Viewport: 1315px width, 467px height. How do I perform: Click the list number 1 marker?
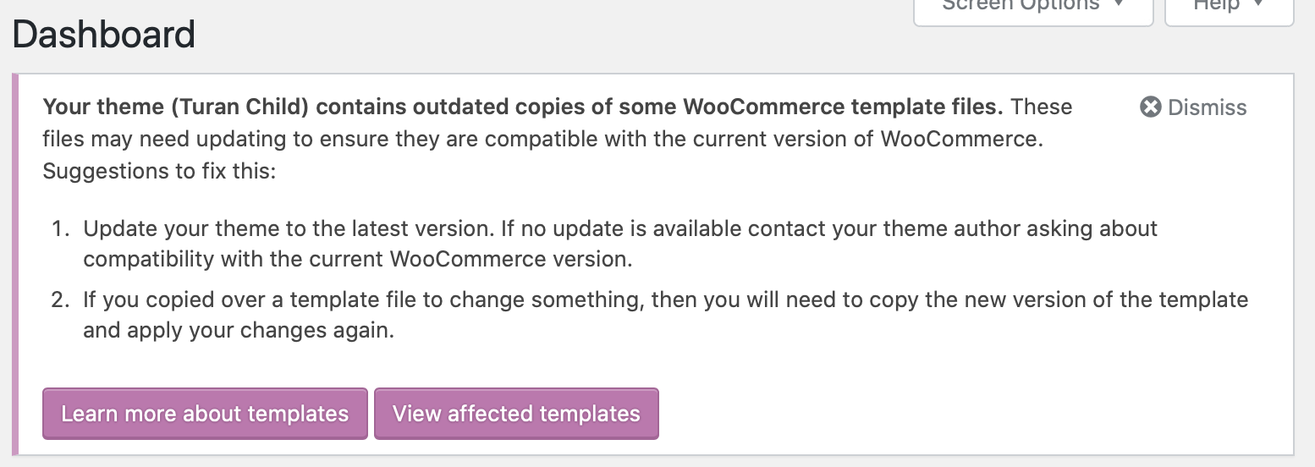[x=59, y=228]
